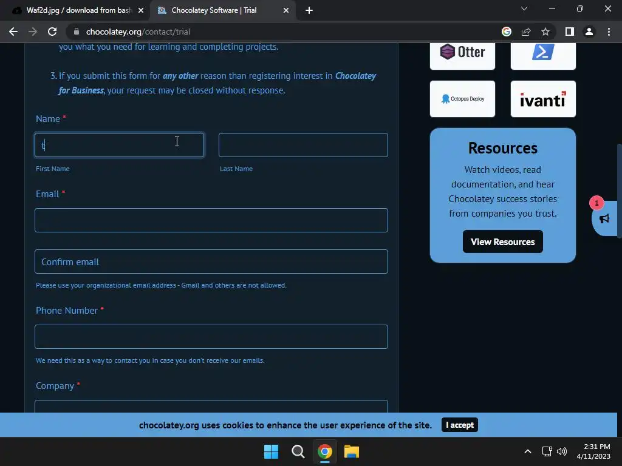Click the 'Phone Number' field label
622x466 pixels.
pos(67,311)
